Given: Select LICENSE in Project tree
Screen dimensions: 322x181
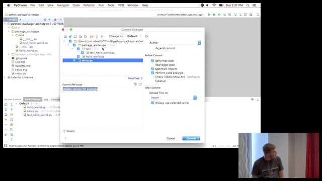Looking at the screenshot, I should 20,62.
